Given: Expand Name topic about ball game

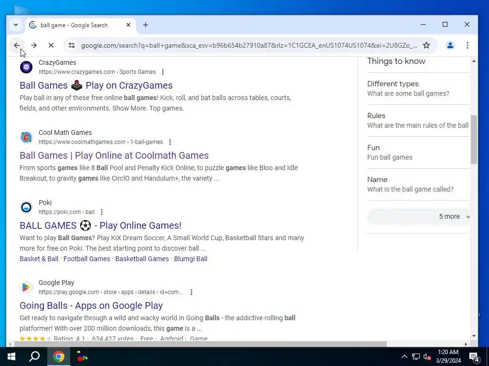Looking at the screenshot, I should pyautogui.click(x=418, y=184).
